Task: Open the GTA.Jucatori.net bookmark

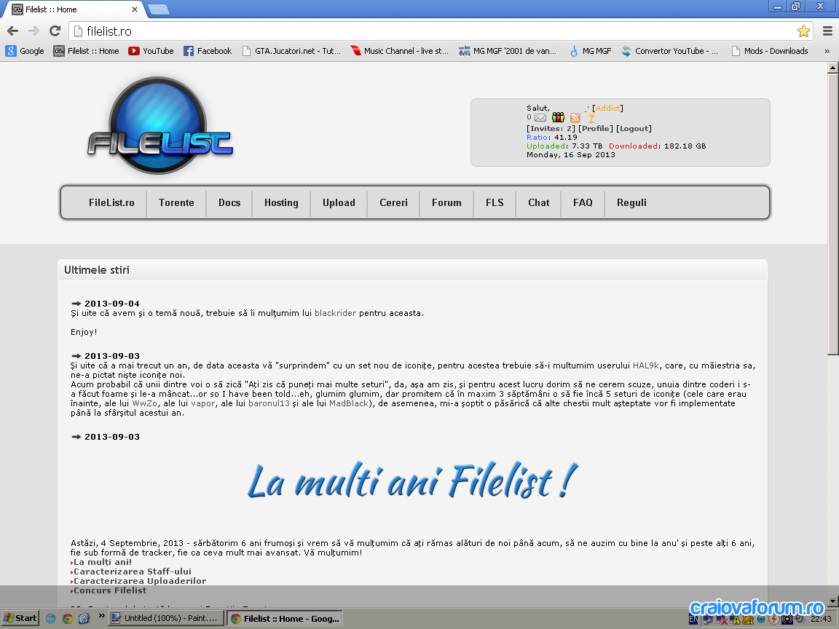Action: click(291, 51)
